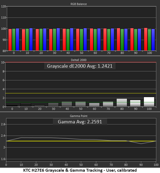
Task: Select the 8 label on DeltaE vertical axis
Action: (x=3, y=71)
